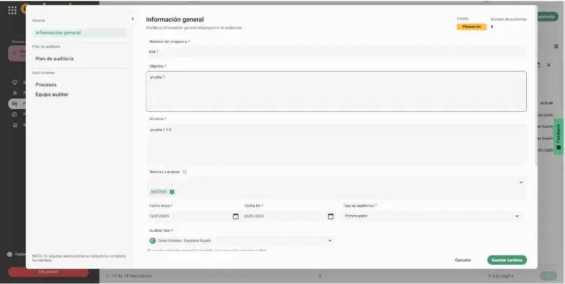This screenshot has height=284, width=565.
Task: Open the Fecha fin calendar picker
Action: click(331, 216)
